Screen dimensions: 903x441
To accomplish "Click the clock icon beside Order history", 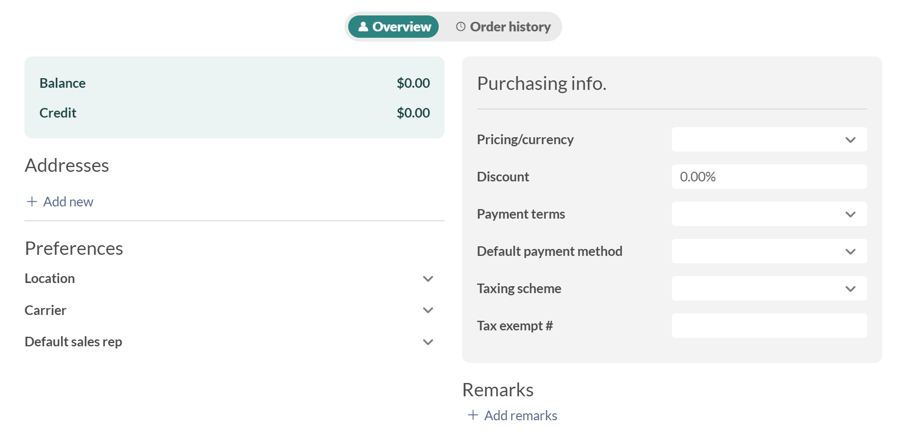I will tap(461, 27).
